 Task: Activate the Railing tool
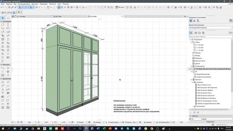click(x=8, y=36)
